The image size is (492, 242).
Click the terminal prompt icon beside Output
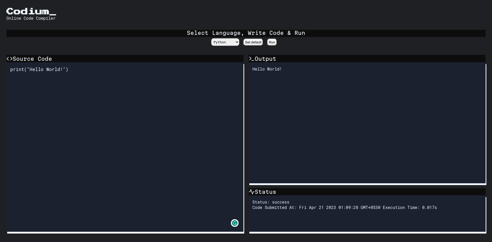tap(251, 59)
